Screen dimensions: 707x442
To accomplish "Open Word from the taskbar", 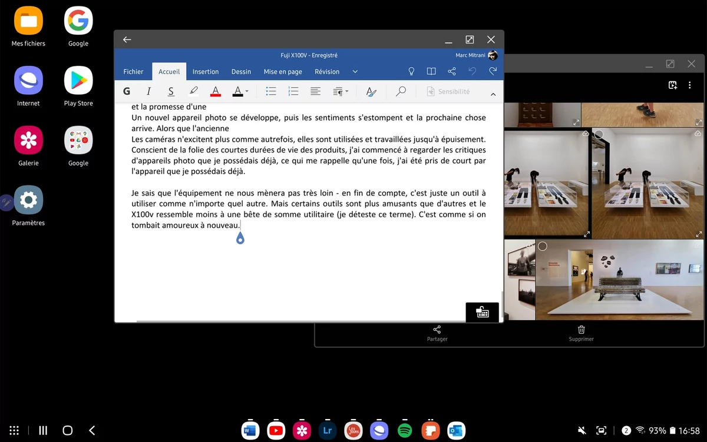I will pos(250,431).
